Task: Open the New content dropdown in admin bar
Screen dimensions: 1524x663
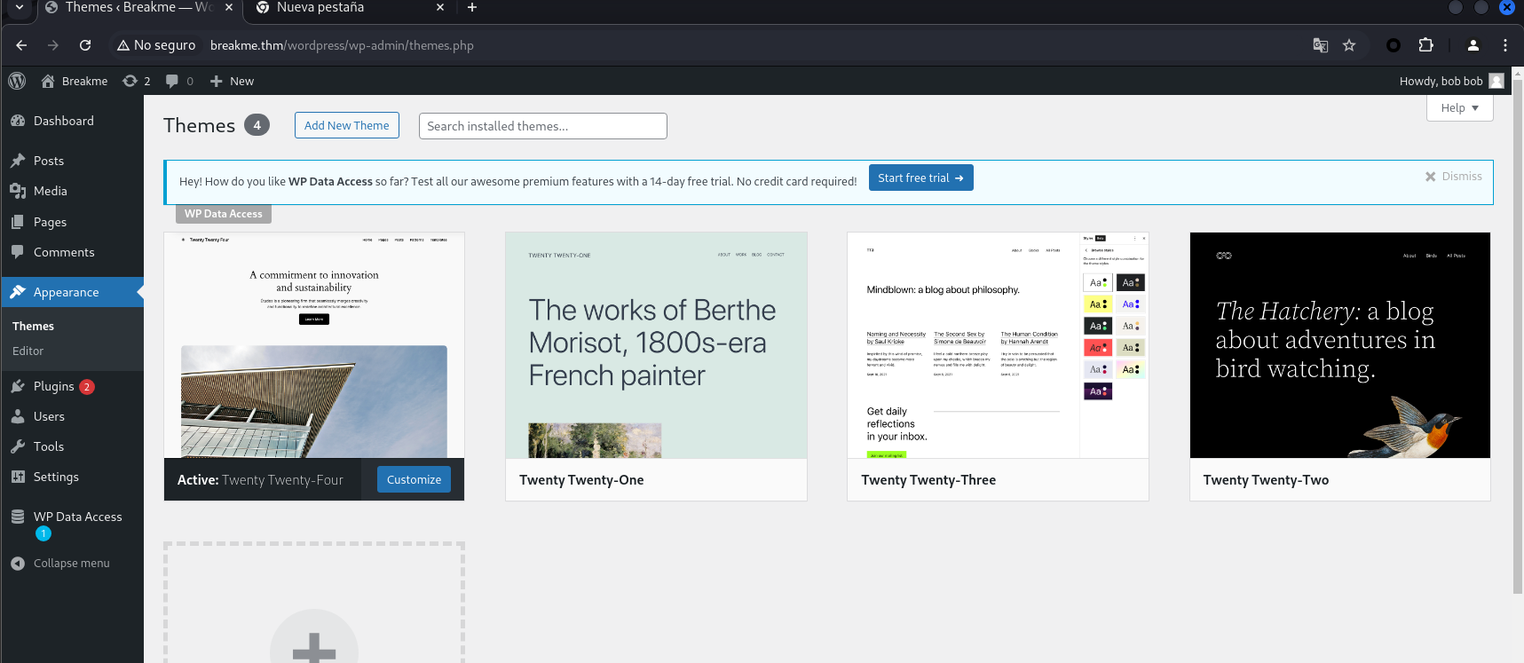Action: pos(233,81)
